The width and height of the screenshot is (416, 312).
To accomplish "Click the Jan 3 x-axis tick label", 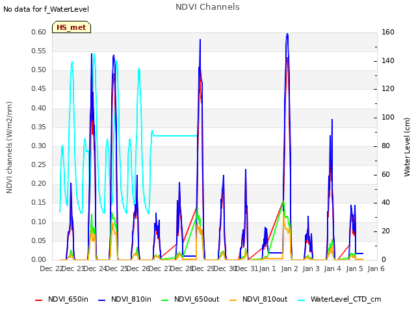I will (x=311, y=268).
